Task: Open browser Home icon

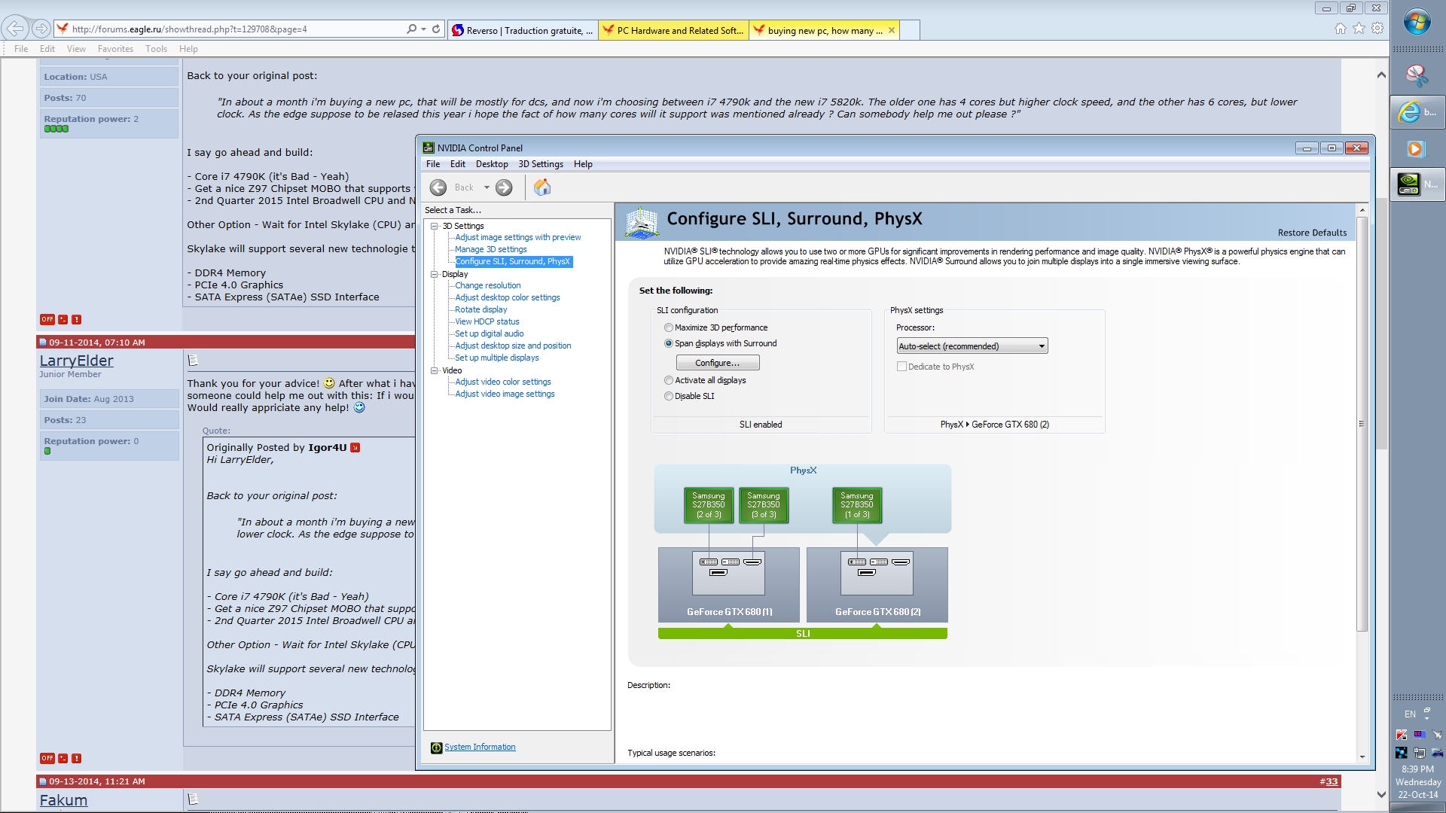Action: point(1341,29)
